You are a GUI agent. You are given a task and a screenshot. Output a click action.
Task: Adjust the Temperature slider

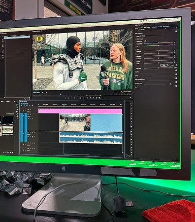pos(159,43)
